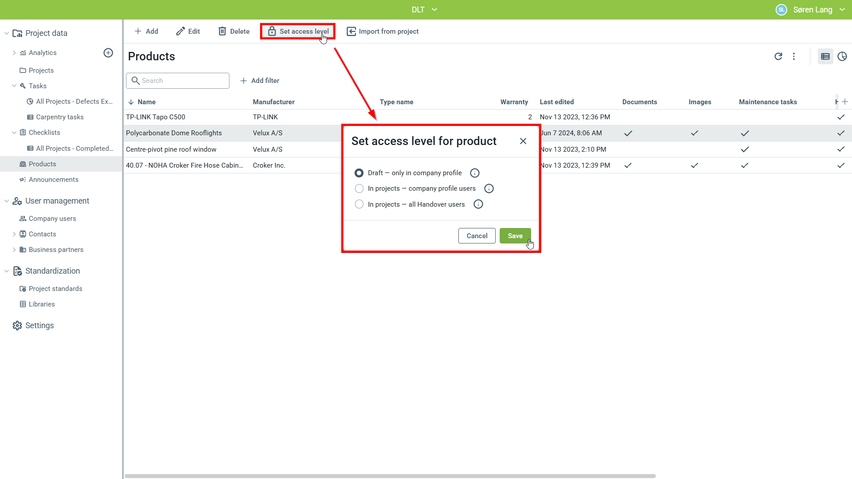This screenshot has width=852, height=479.
Task: Click the info icon beside the Draft option
Action: pyautogui.click(x=474, y=173)
